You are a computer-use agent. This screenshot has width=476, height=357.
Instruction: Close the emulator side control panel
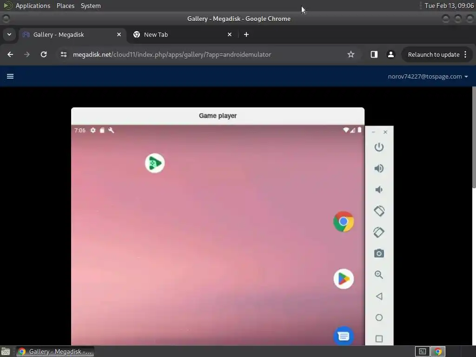(x=385, y=132)
